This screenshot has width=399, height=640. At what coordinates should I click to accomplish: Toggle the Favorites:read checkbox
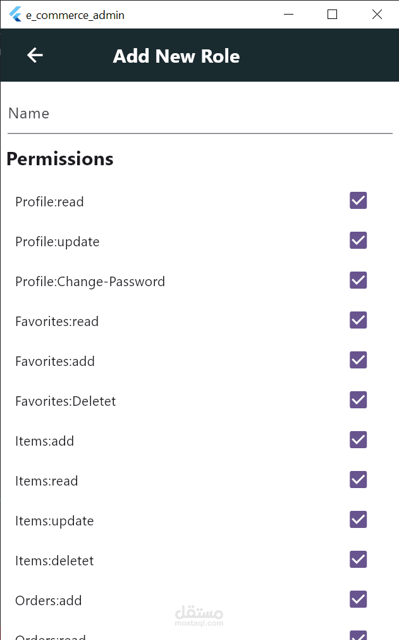click(359, 320)
